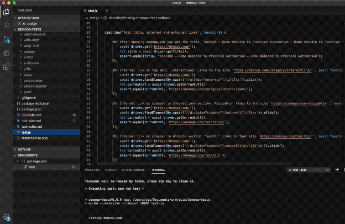Open the Search view in activity bar
The height and width of the screenshot is (224, 345).
(x=6, y=25)
